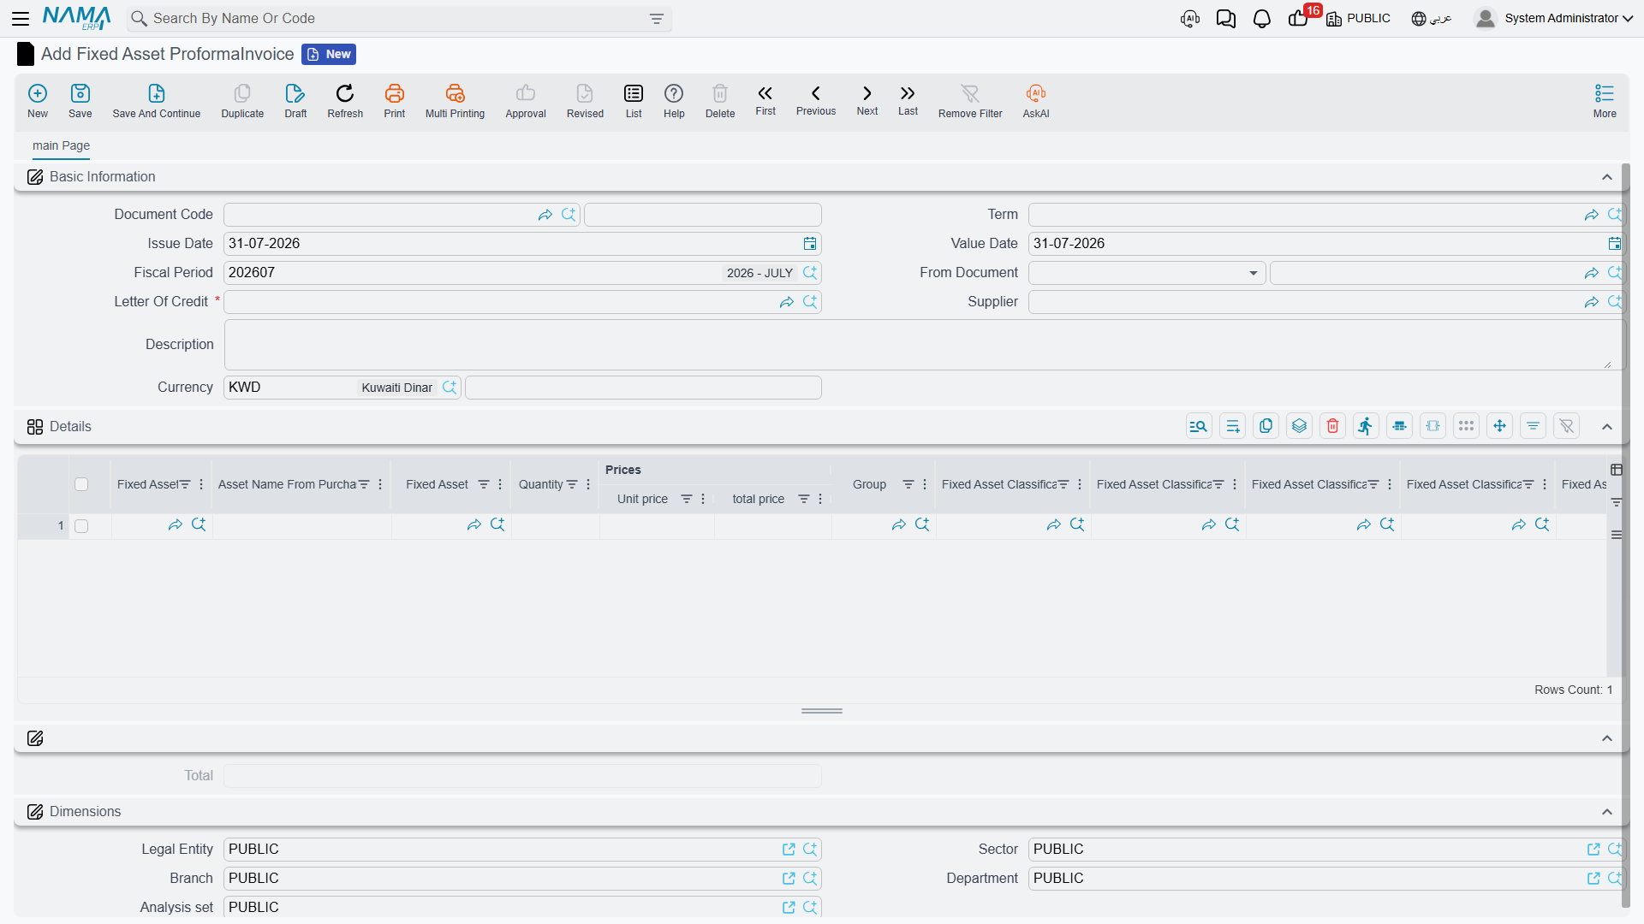Go to Previous record
This screenshot has width=1644, height=924.
[816, 100]
